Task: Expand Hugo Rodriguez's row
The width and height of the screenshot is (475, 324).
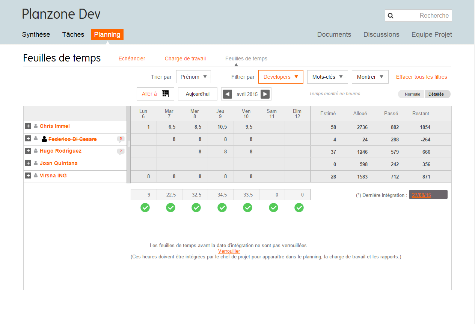Action: pyautogui.click(x=28, y=151)
